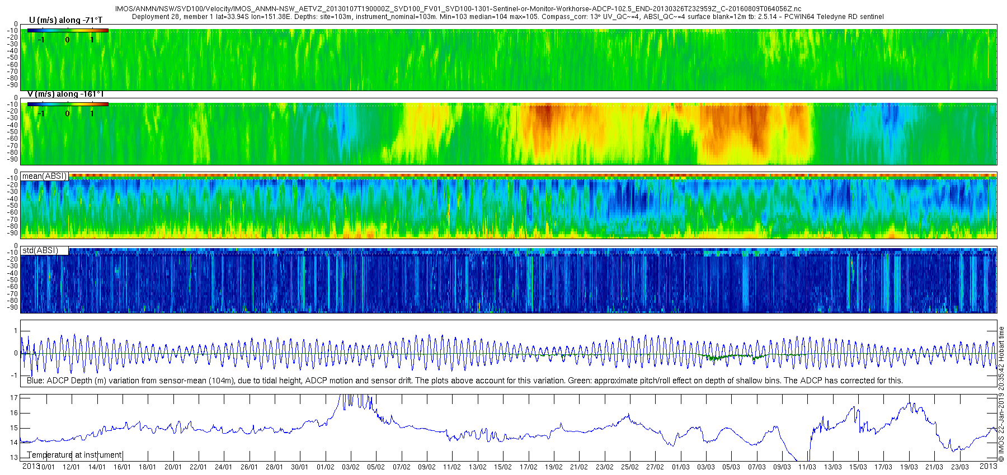Click the '11/03' date tick label
Image resolution: width=1007 pixels, height=475 pixels.
click(807, 467)
